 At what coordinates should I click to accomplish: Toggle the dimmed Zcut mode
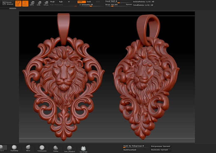pos(98,2)
